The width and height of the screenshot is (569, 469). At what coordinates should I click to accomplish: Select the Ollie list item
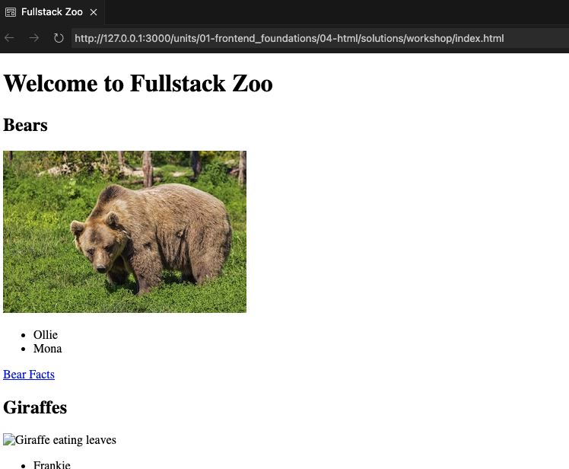[x=46, y=335]
